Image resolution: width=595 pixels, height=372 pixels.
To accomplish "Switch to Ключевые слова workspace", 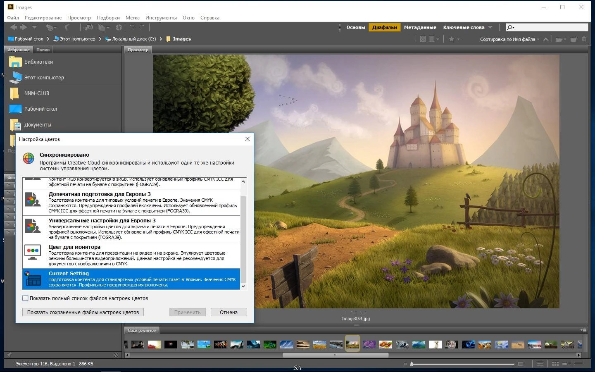I will click(x=464, y=27).
